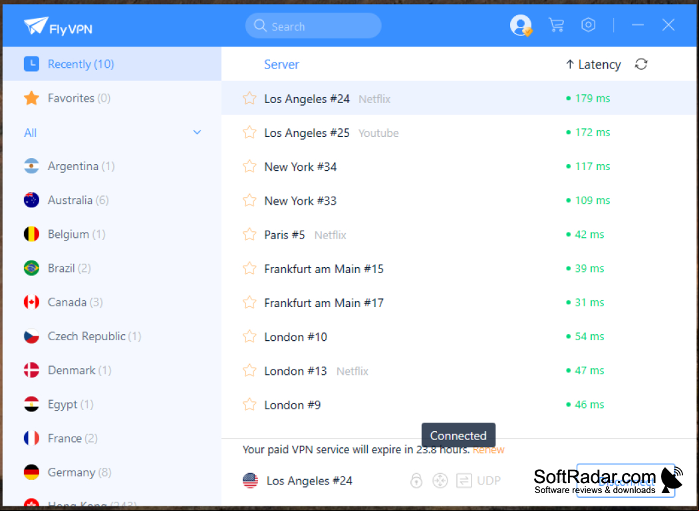The image size is (699, 511).
Task: Click the Youtube tag on Los Angeles #25
Action: tap(378, 133)
